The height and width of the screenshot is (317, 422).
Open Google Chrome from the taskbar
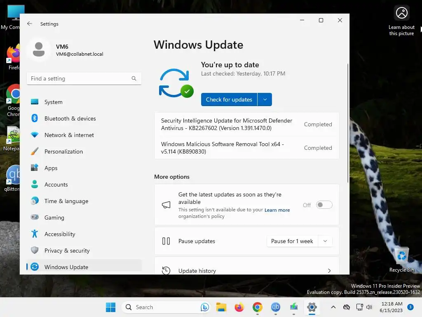(257, 307)
